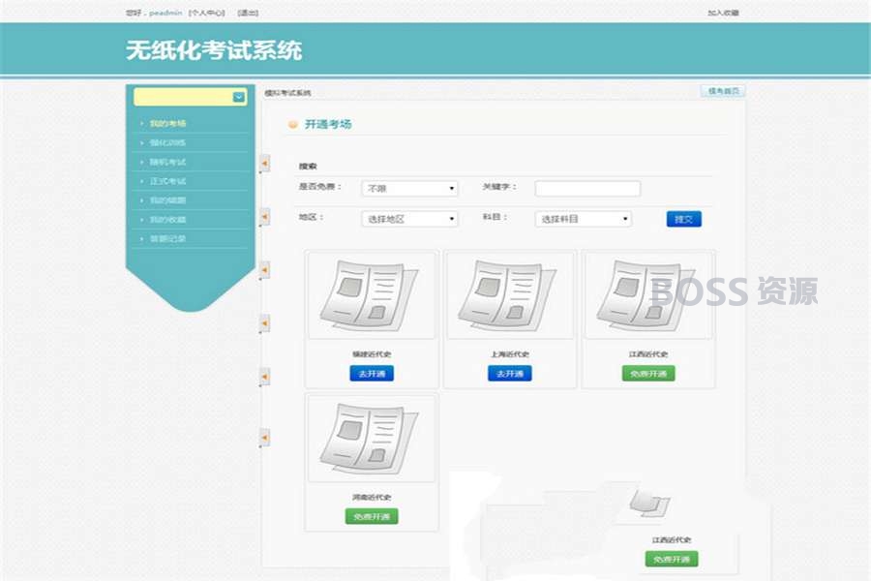This screenshot has width=871, height=581.
Task: Open the yellow subject selector dropdown arrow
Action: tap(239, 97)
